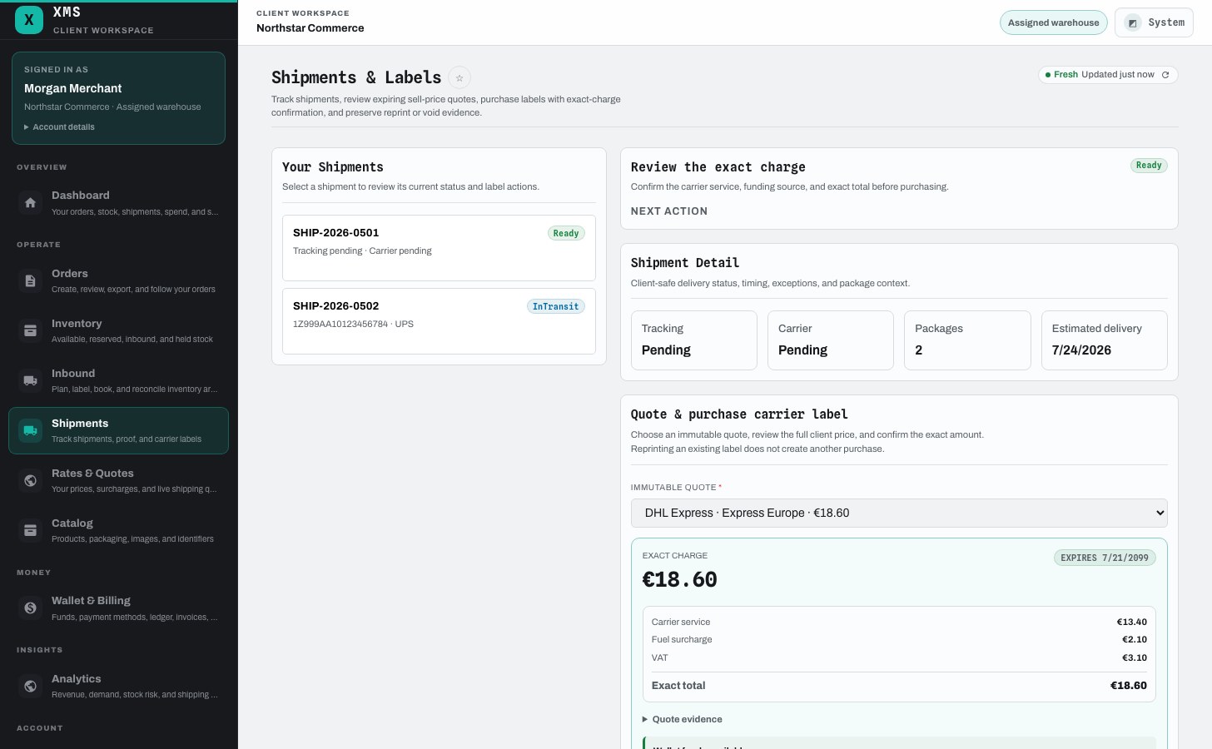The image size is (1212, 749).
Task: Click Shipments & Labels heading
Action: coord(356,77)
